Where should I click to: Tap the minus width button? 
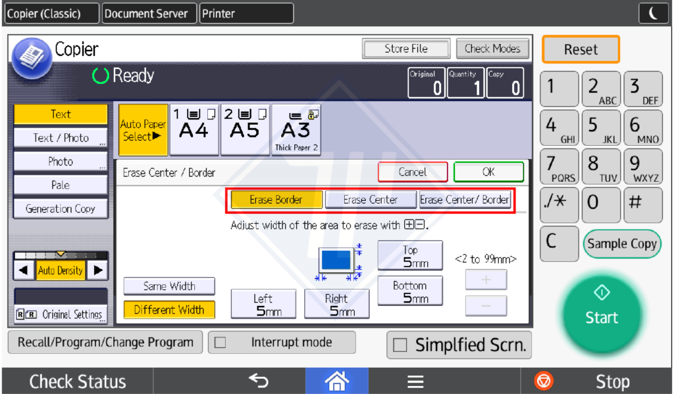click(x=486, y=306)
